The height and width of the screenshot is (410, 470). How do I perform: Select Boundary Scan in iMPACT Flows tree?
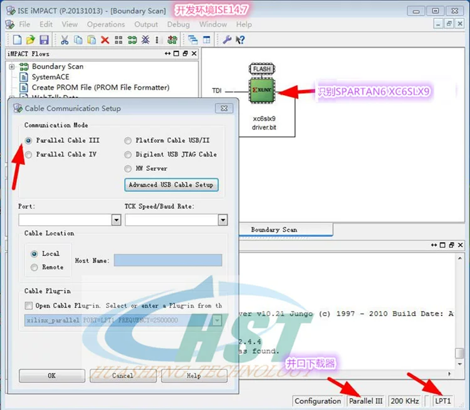tap(58, 66)
